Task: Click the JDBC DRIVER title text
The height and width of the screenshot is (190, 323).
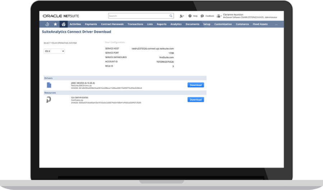Action: [83, 83]
